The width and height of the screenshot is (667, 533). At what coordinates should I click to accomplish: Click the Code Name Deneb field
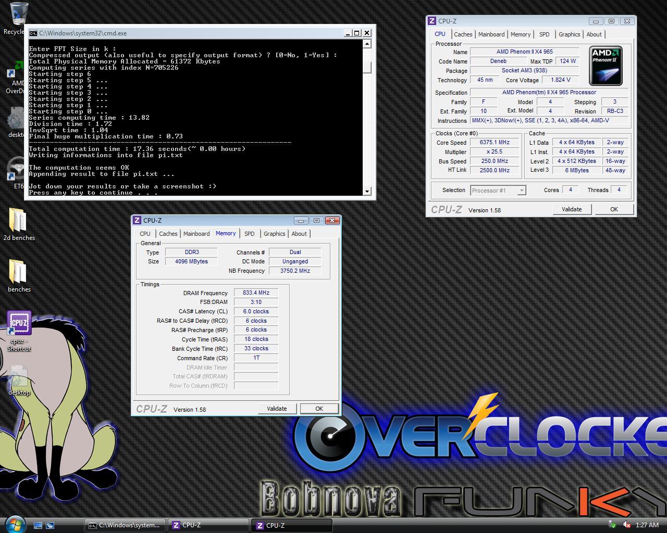click(x=498, y=61)
